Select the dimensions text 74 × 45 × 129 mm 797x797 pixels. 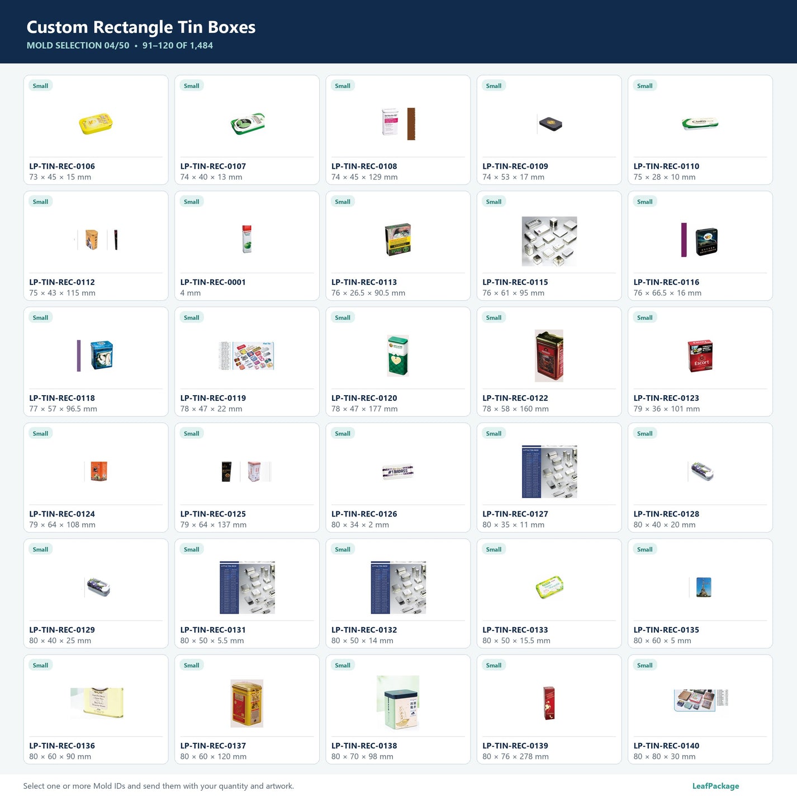point(364,177)
